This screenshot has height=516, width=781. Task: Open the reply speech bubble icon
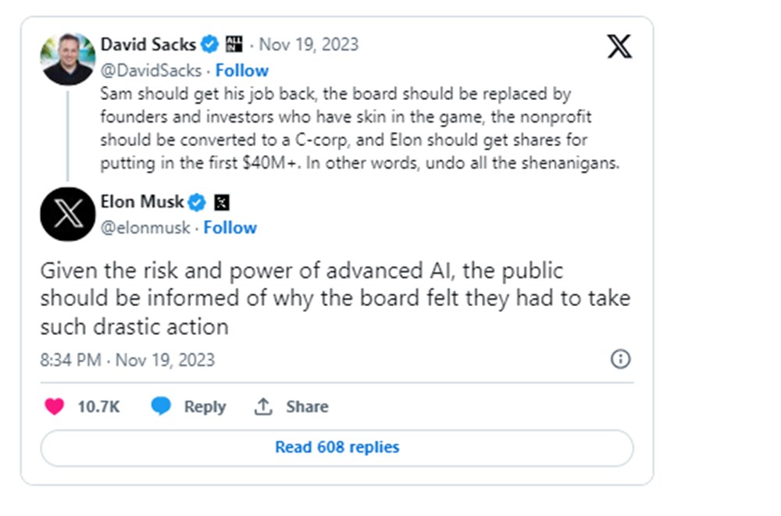point(160,406)
